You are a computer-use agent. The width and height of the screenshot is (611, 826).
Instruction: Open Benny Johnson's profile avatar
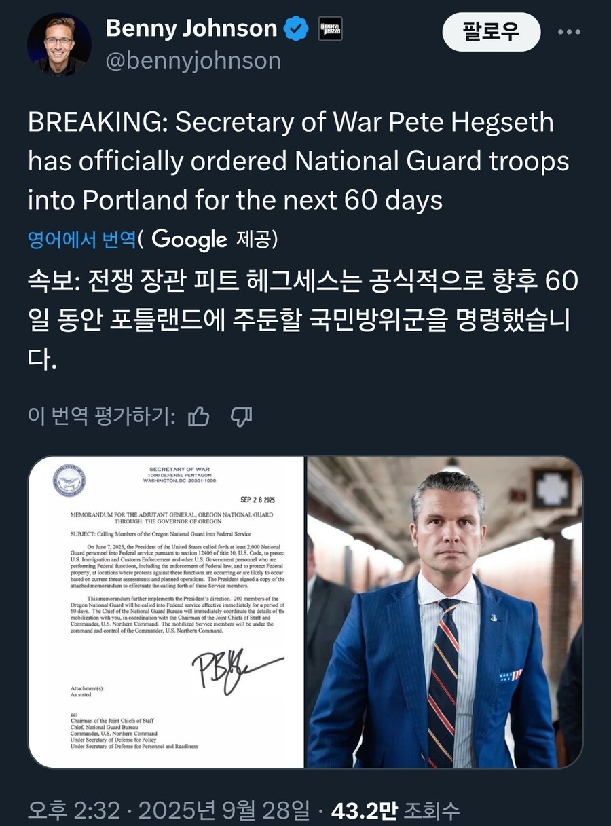pyautogui.click(x=59, y=44)
